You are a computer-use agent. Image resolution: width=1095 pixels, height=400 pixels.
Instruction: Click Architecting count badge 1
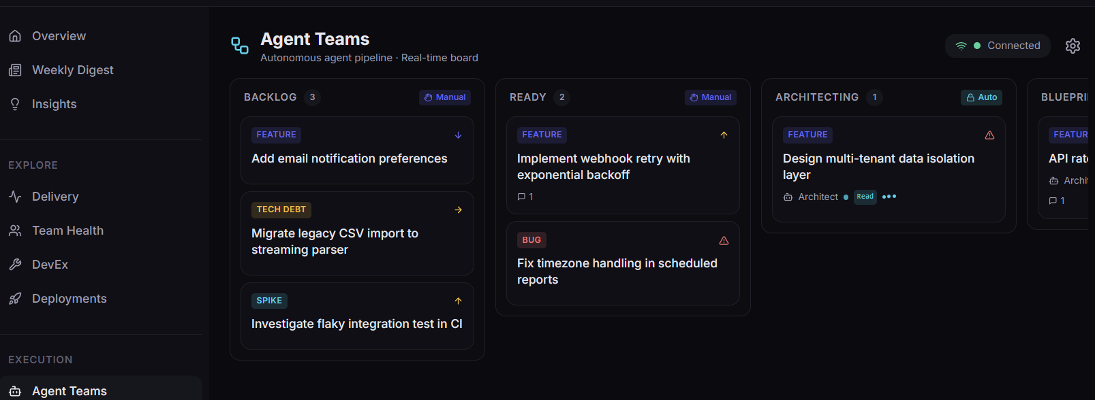874,97
